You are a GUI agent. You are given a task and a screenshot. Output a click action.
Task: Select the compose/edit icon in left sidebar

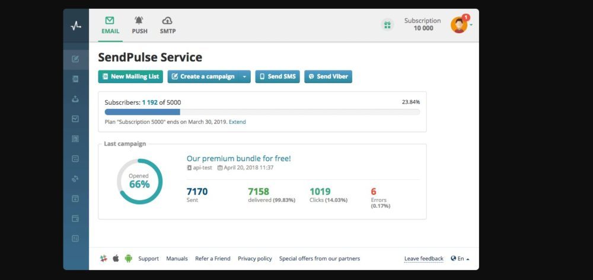(75, 59)
